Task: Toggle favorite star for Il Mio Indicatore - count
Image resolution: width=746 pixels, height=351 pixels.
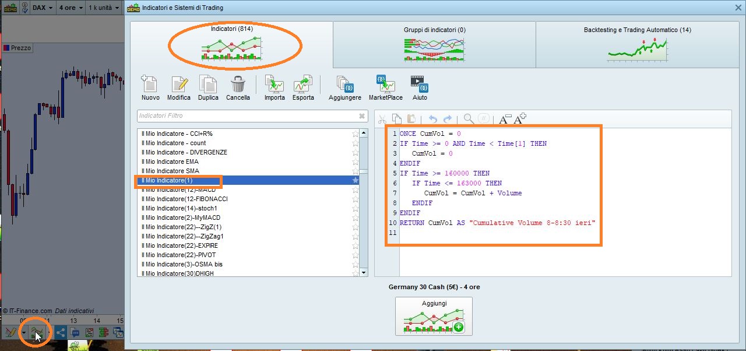Action: pyautogui.click(x=356, y=143)
